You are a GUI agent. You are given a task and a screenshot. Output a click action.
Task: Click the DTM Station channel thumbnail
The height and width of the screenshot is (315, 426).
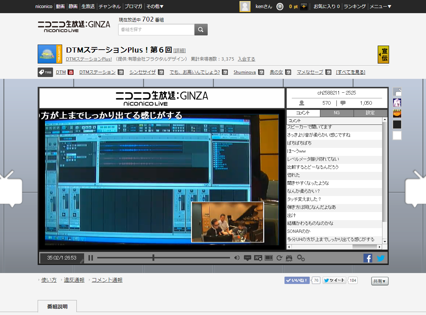pyautogui.click(x=50, y=54)
